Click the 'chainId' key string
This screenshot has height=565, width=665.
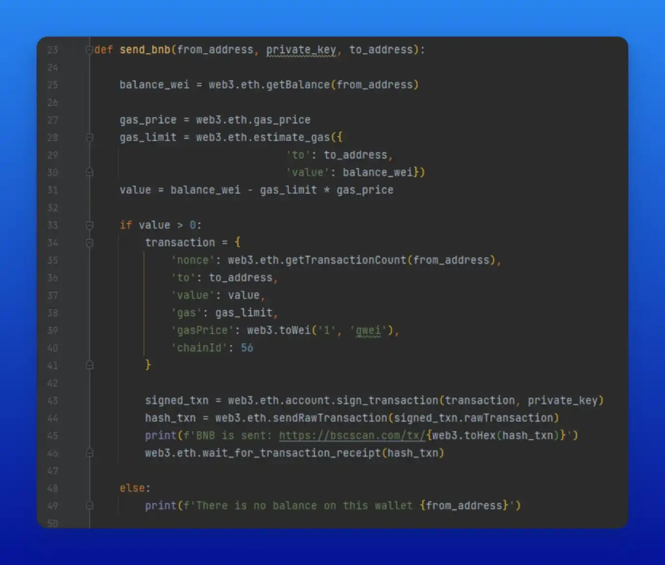click(199, 348)
